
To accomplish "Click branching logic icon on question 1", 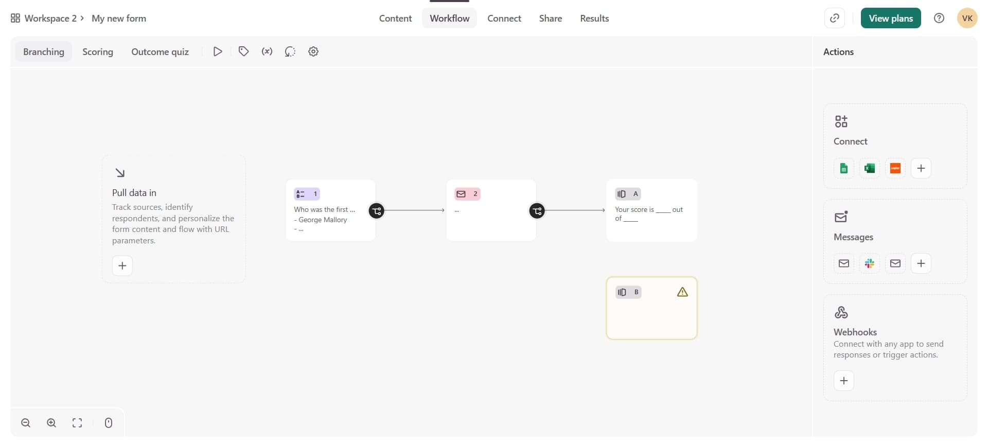I will point(377,211).
